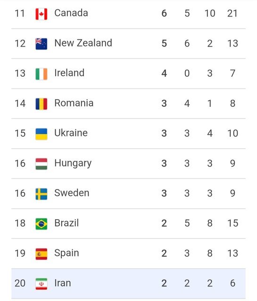Open the highlighted Iran row name
This screenshot has width=257, height=301.
coord(63,283)
